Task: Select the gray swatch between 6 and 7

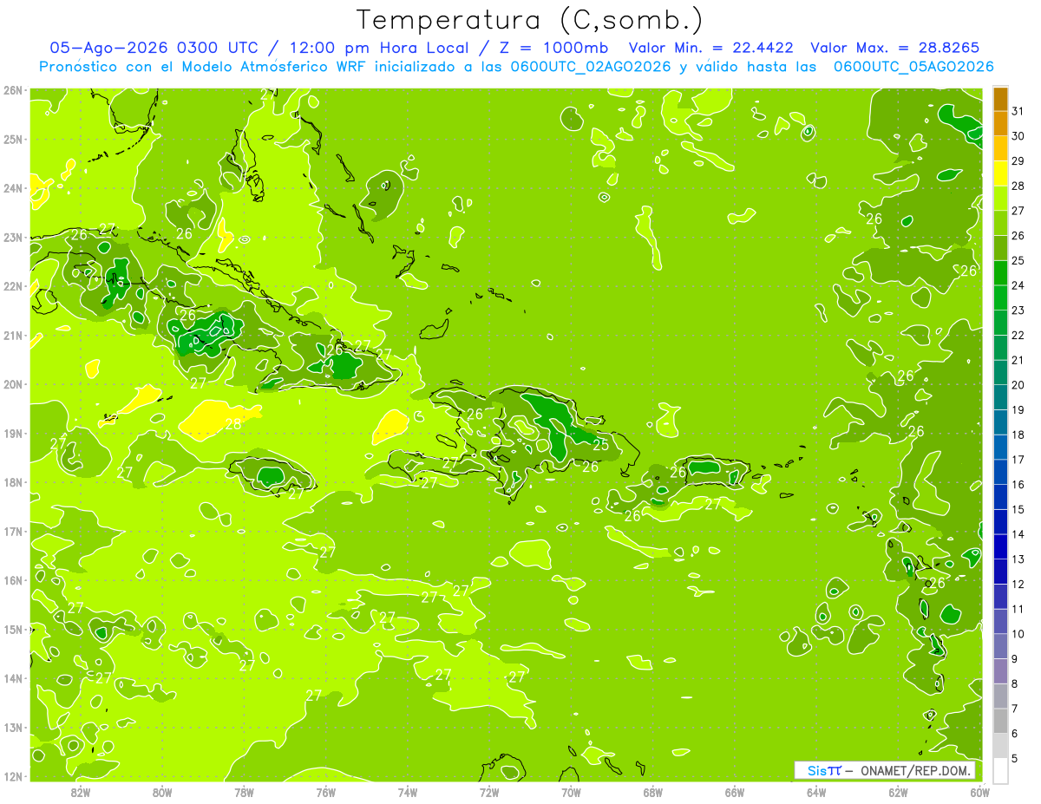Action: 1000,721
